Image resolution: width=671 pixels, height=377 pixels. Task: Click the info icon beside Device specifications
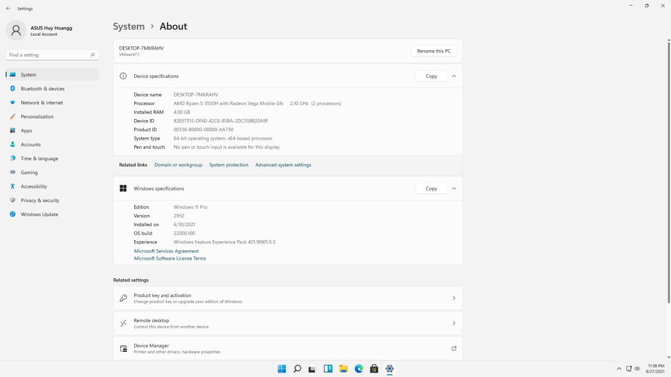123,76
